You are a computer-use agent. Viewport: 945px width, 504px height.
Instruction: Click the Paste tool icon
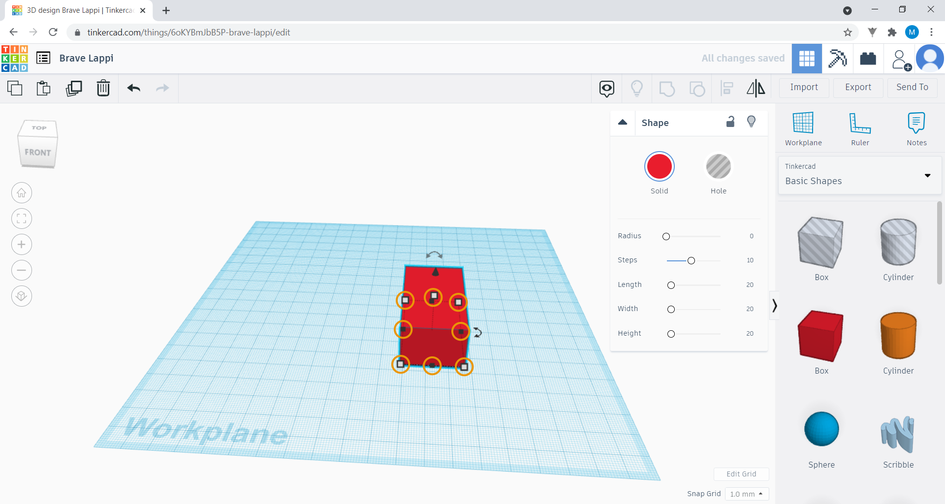pos(44,88)
